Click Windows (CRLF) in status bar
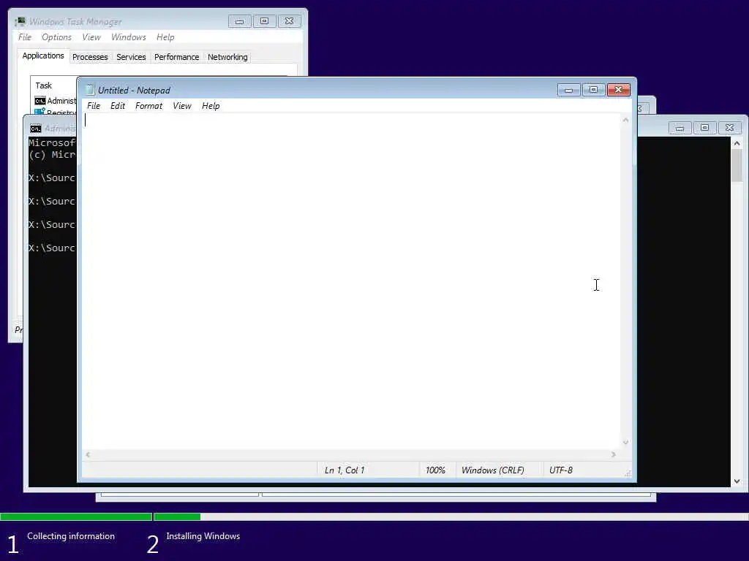Screen dimensions: 749x561 click(x=492, y=470)
